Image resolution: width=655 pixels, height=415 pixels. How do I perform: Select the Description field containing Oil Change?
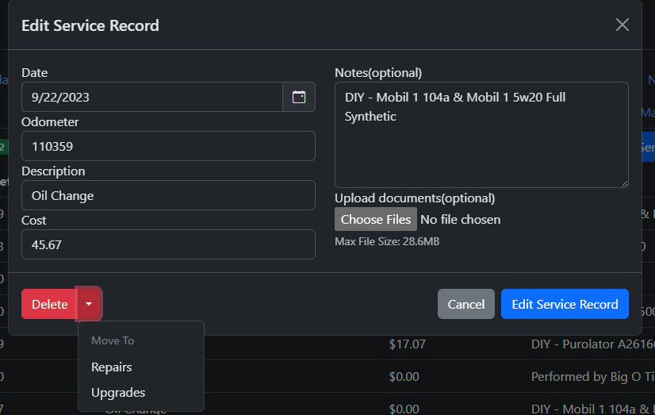click(x=168, y=195)
